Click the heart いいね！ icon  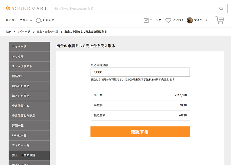(168, 20)
